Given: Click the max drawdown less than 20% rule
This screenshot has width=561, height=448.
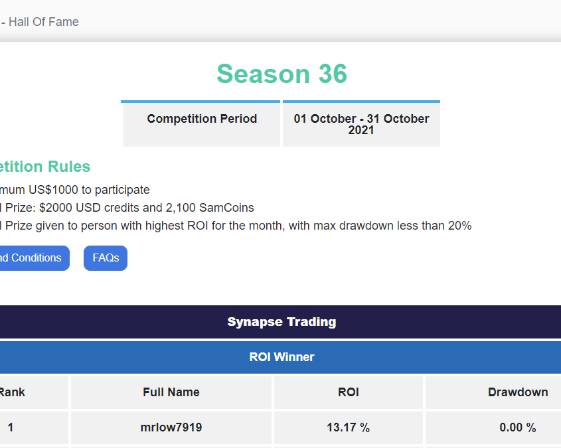Looking at the screenshot, I should (236, 226).
